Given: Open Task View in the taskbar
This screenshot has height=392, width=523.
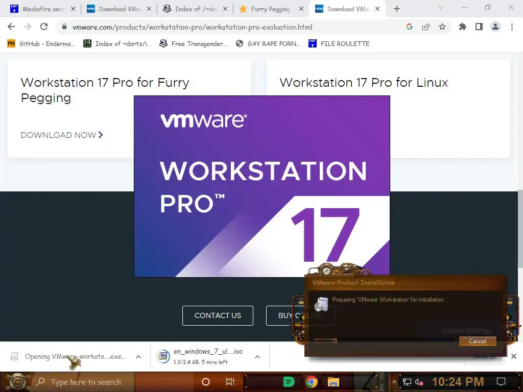Looking at the screenshot, I should pos(230,382).
